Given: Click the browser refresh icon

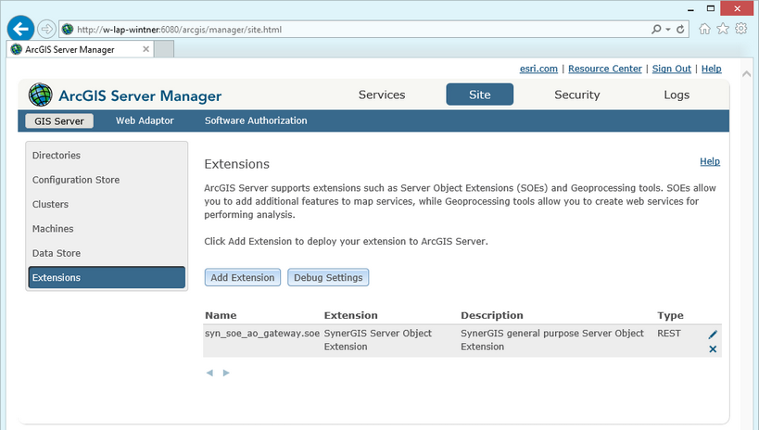Looking at the screenshot, I should point(681,30).
